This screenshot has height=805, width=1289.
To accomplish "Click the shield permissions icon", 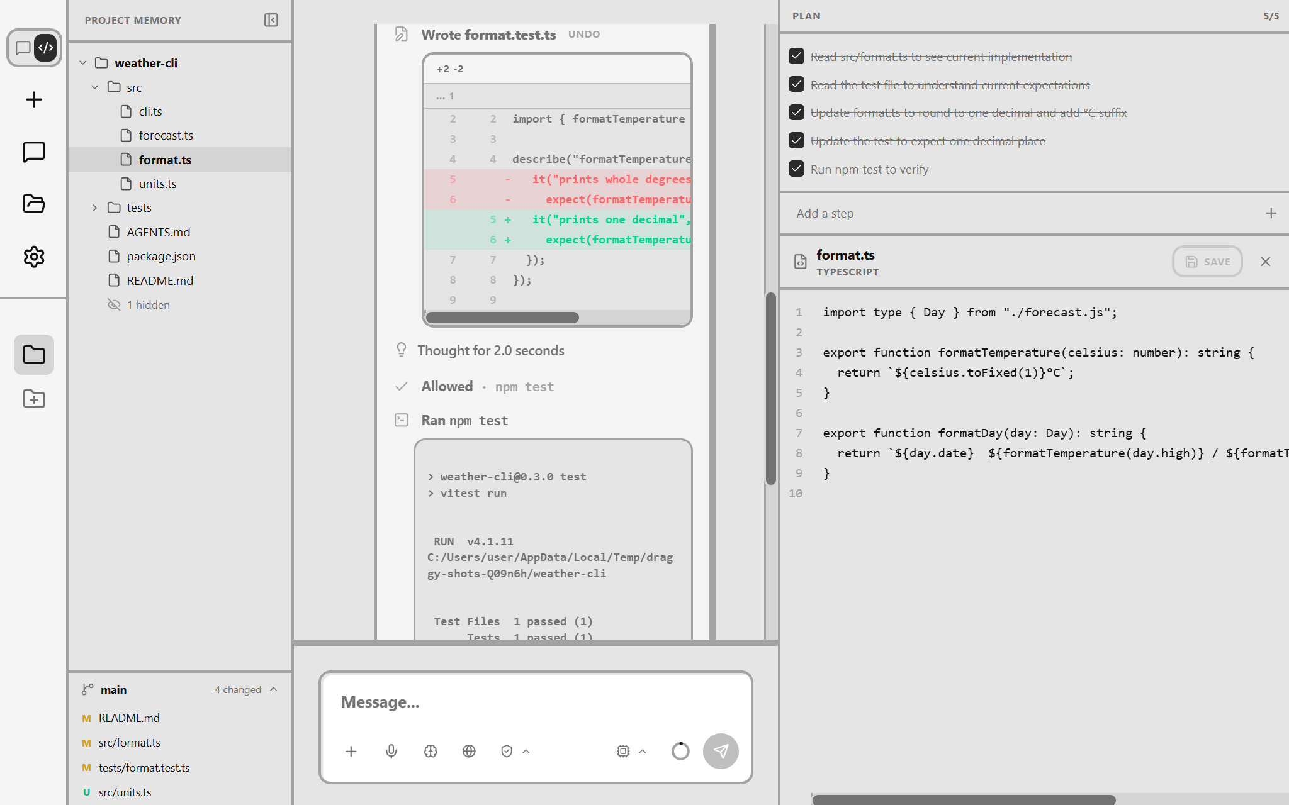I will tap(507, 751).
